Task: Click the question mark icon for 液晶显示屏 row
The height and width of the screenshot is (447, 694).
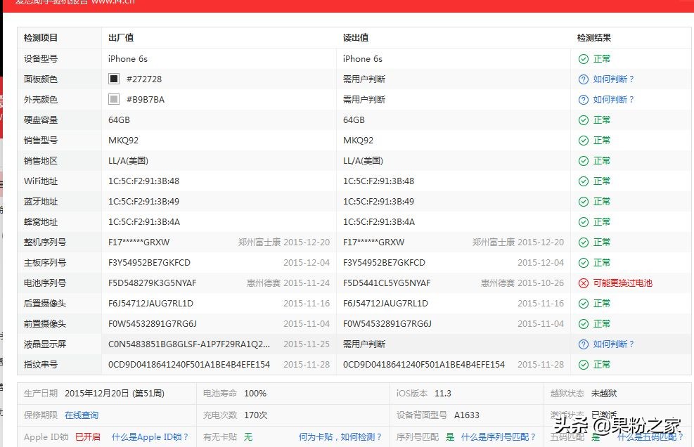Action: [583, 344]
